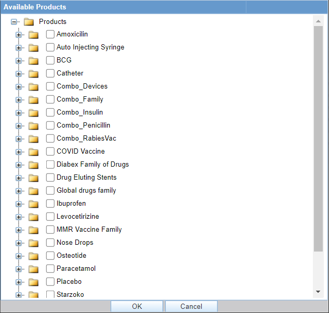Image resolution: width=329 pixels, height=313 pixels.
Task: Select the Osteotide label text
Action: (71, 256)
